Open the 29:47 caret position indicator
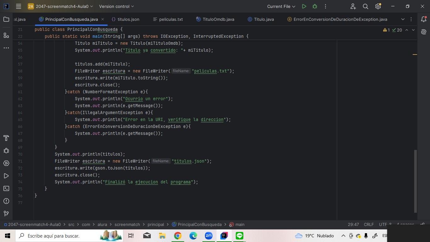The height and width of the screenshot is (242, 430). click(x=353, y=224)
